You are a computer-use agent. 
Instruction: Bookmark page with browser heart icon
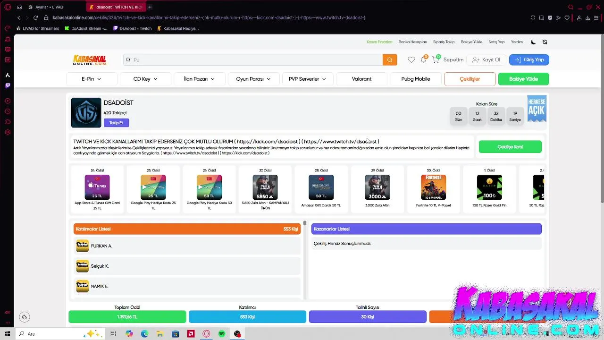[567, 18]
